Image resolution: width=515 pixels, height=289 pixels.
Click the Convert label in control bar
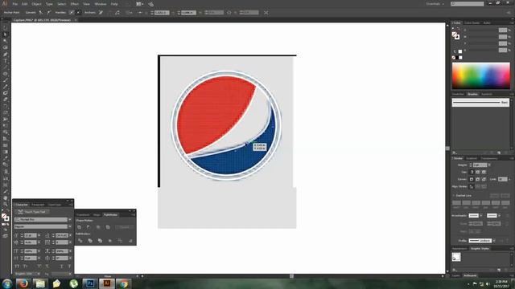(x=31, y=13)
